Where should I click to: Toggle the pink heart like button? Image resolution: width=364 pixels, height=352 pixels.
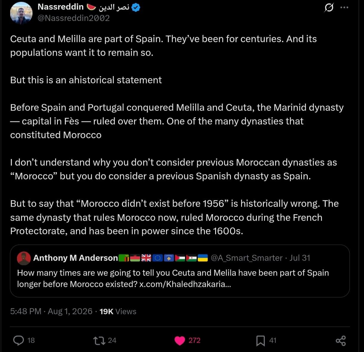click(x=180, y=340)
